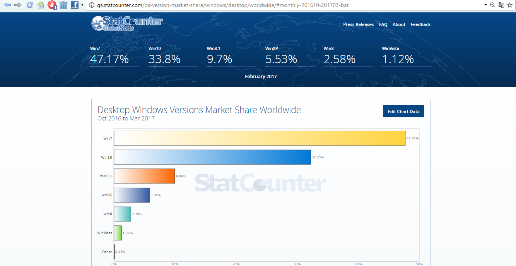This screenshot has height=266, width=516.
Task: Go back with the browser back arrow
Action: click(7, 5)
